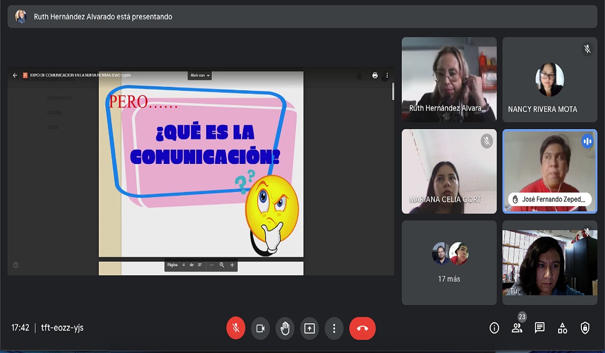605x353 pixels.
Task: Unmute your microphone with the red mic button
Action: [x=235, y=328]
